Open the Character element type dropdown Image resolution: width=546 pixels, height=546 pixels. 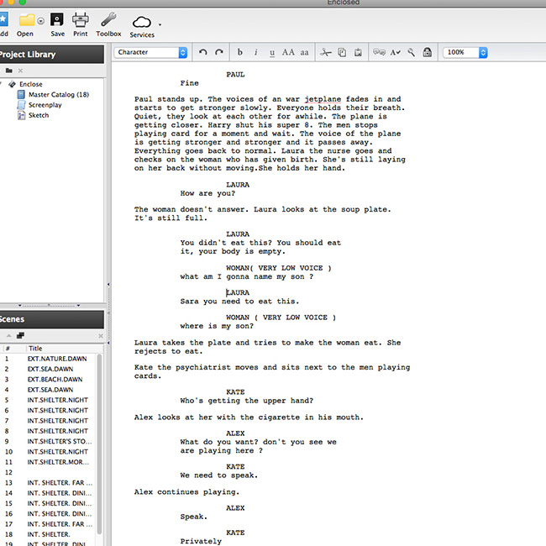pyautogui.click(x=151, y=52)
